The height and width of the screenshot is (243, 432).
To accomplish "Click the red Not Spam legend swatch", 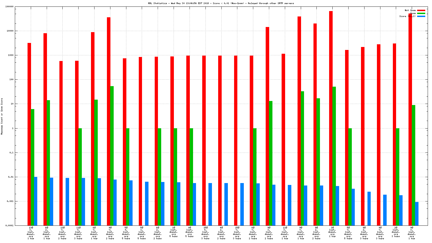I will (421, 10).
